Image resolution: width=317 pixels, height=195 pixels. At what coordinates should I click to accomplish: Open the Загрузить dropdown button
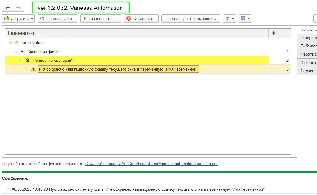[18, 18]
